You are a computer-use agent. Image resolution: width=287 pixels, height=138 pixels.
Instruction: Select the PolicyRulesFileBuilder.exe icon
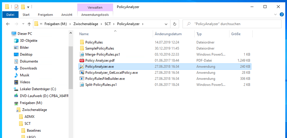point(82,79)
